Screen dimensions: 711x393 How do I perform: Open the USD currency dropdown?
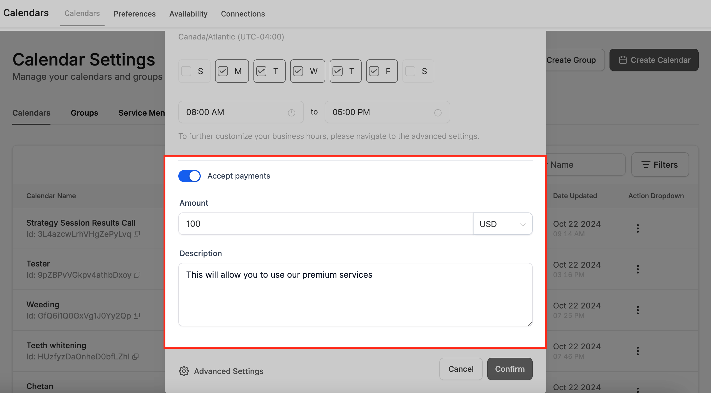502,224
